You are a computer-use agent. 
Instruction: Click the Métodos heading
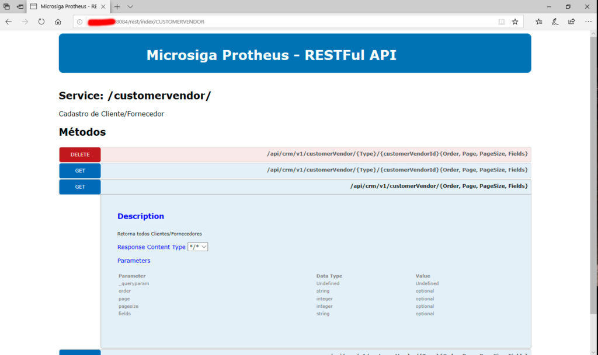point(82,132)
